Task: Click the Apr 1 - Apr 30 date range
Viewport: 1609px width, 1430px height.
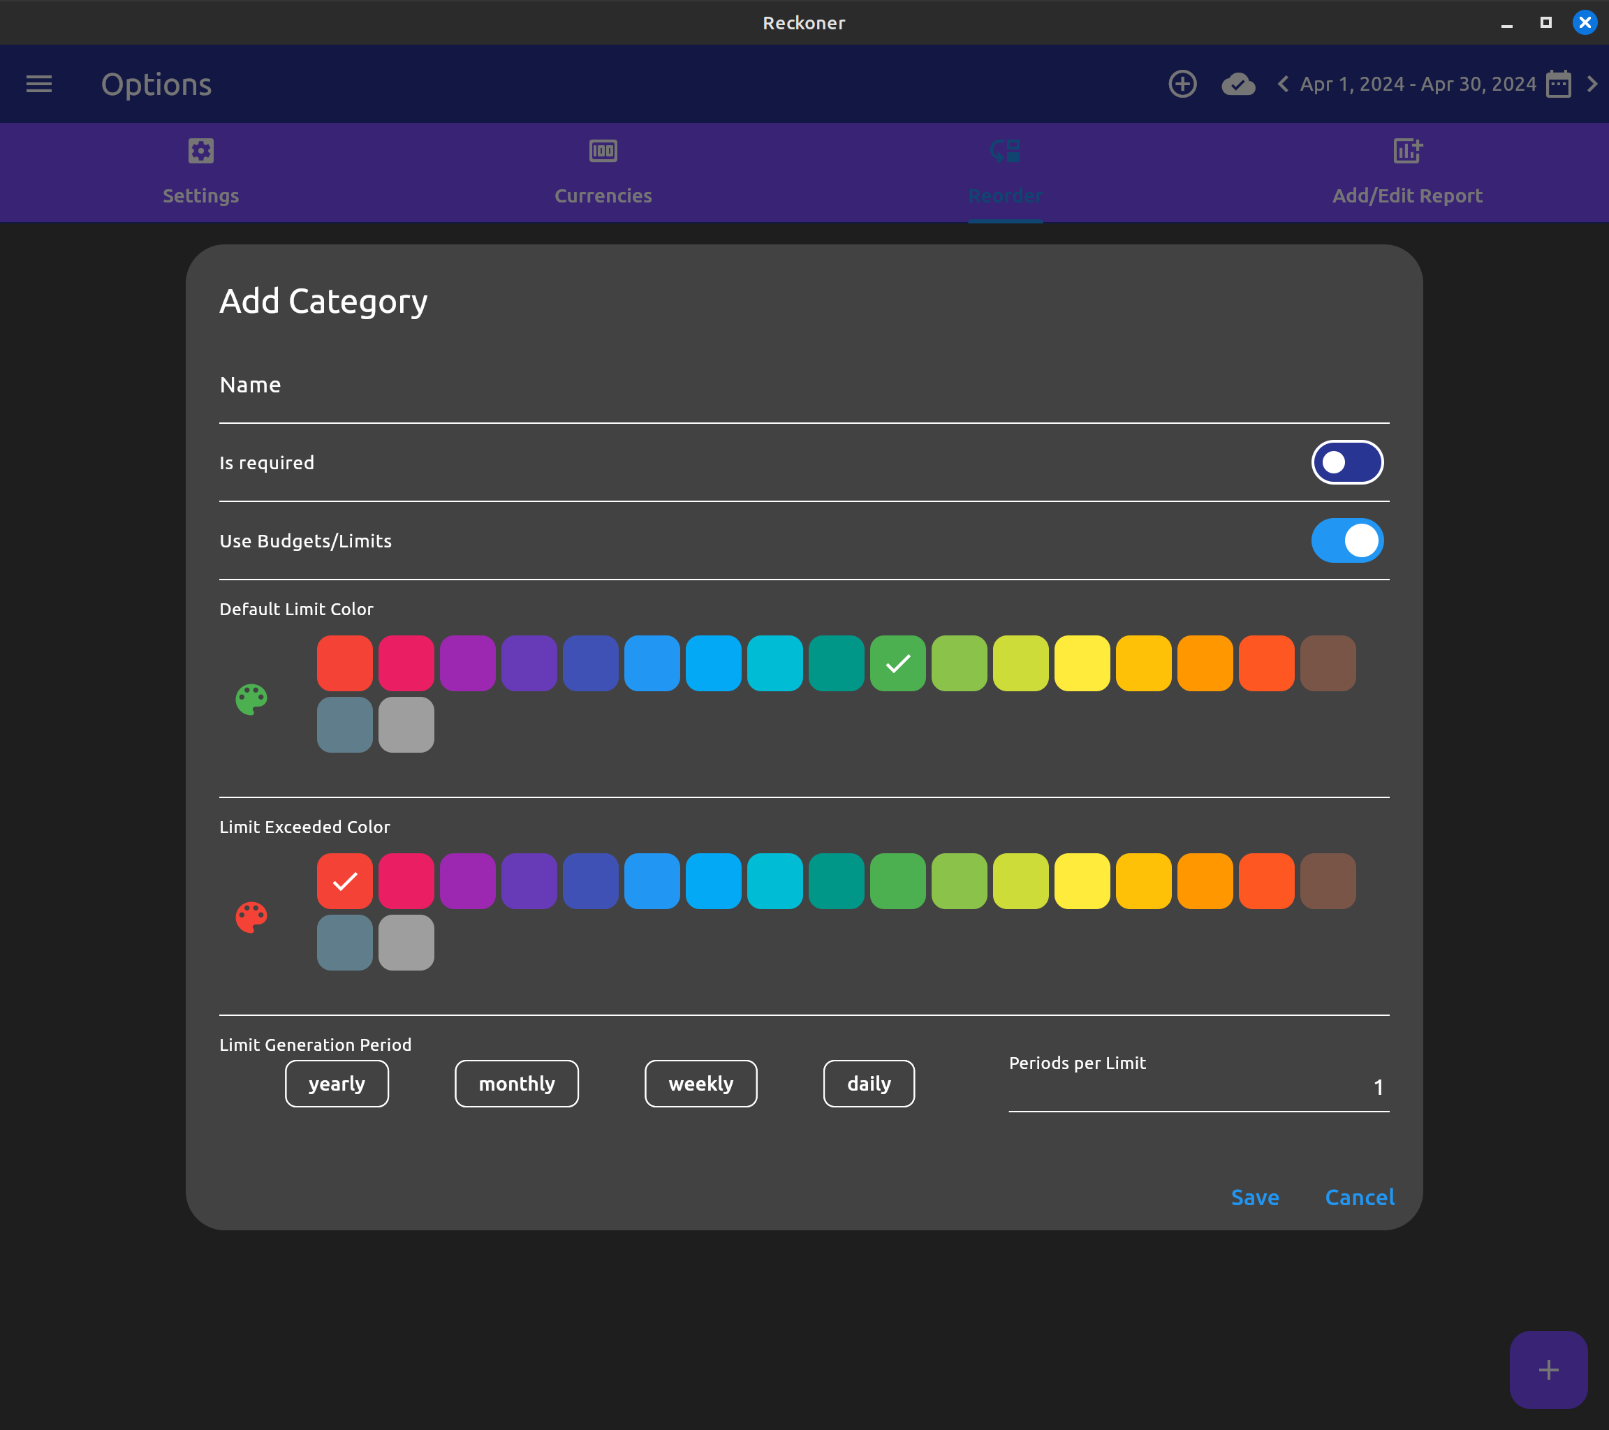Action: tap(1418, 84)
